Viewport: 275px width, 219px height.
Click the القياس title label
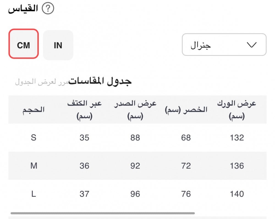click(23, 9)
